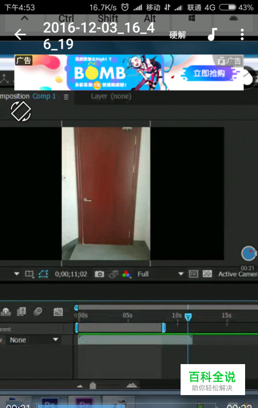Click the timeline zoom in mountain icon

[x=132, y=385]
